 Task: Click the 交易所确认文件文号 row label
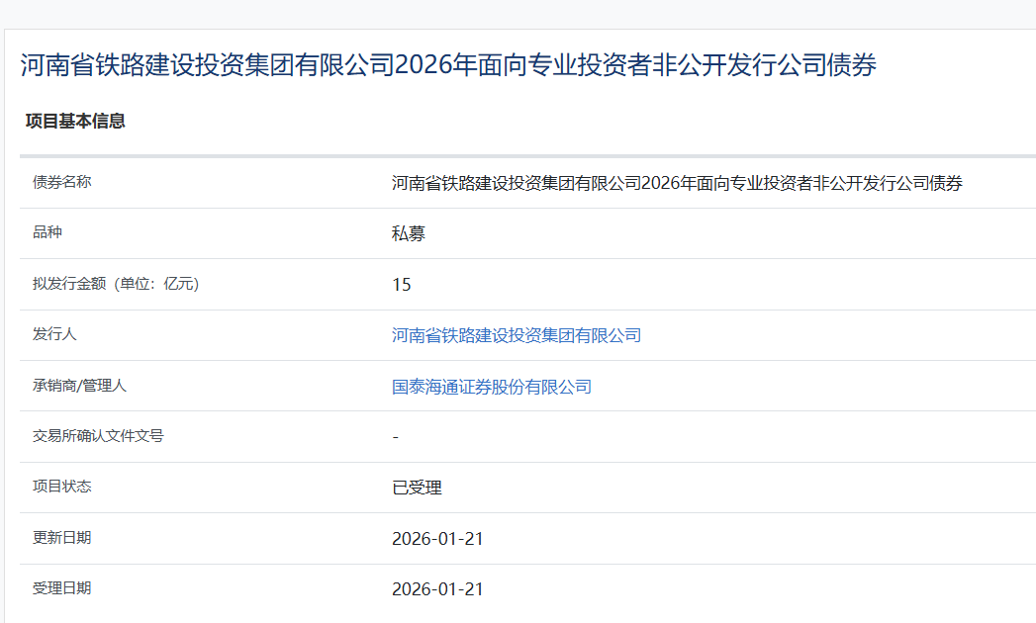(98, 436)
